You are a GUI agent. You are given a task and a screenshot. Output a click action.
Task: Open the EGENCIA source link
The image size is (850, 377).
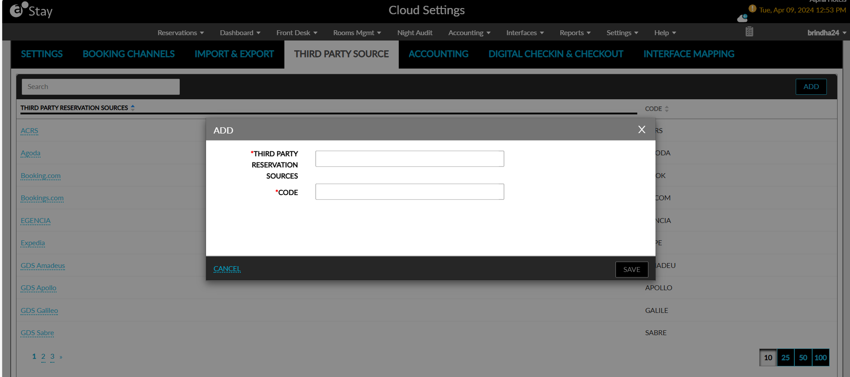[36, 221]
